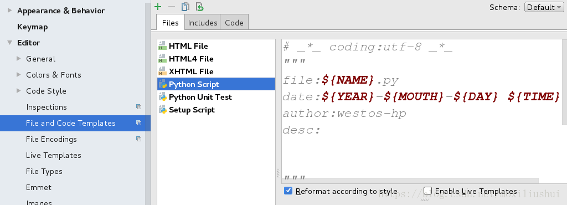Expand the General settings node
The image size is (567, 205).
[x=19, y=59]
